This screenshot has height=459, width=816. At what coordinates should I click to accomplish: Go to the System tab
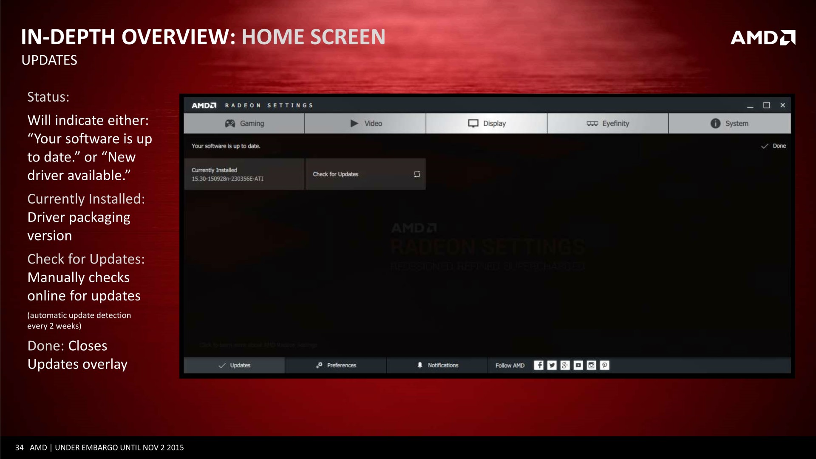click(x=729, y=123)
